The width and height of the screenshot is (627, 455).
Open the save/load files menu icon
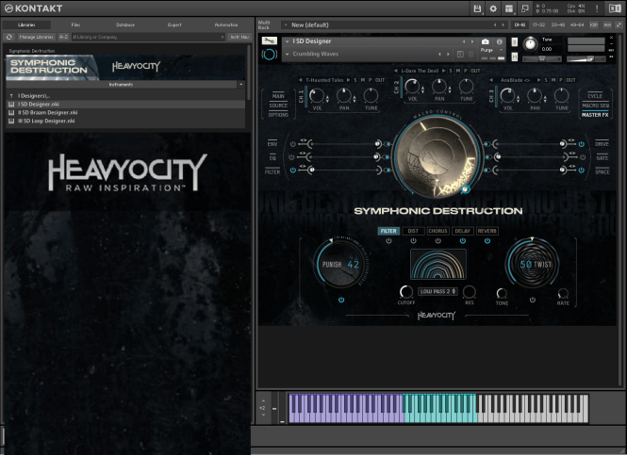pos(477,8)
